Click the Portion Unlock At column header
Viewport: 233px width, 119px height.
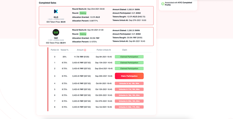(104, 50)
